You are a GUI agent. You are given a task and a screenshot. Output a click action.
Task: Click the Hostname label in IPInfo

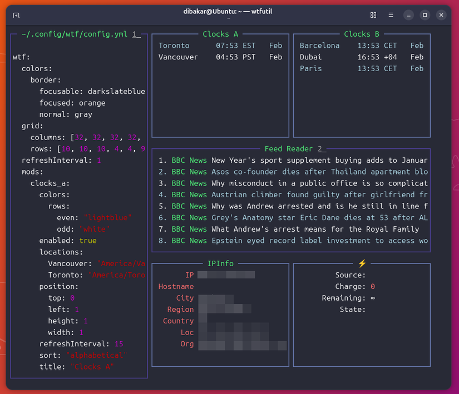176,286
